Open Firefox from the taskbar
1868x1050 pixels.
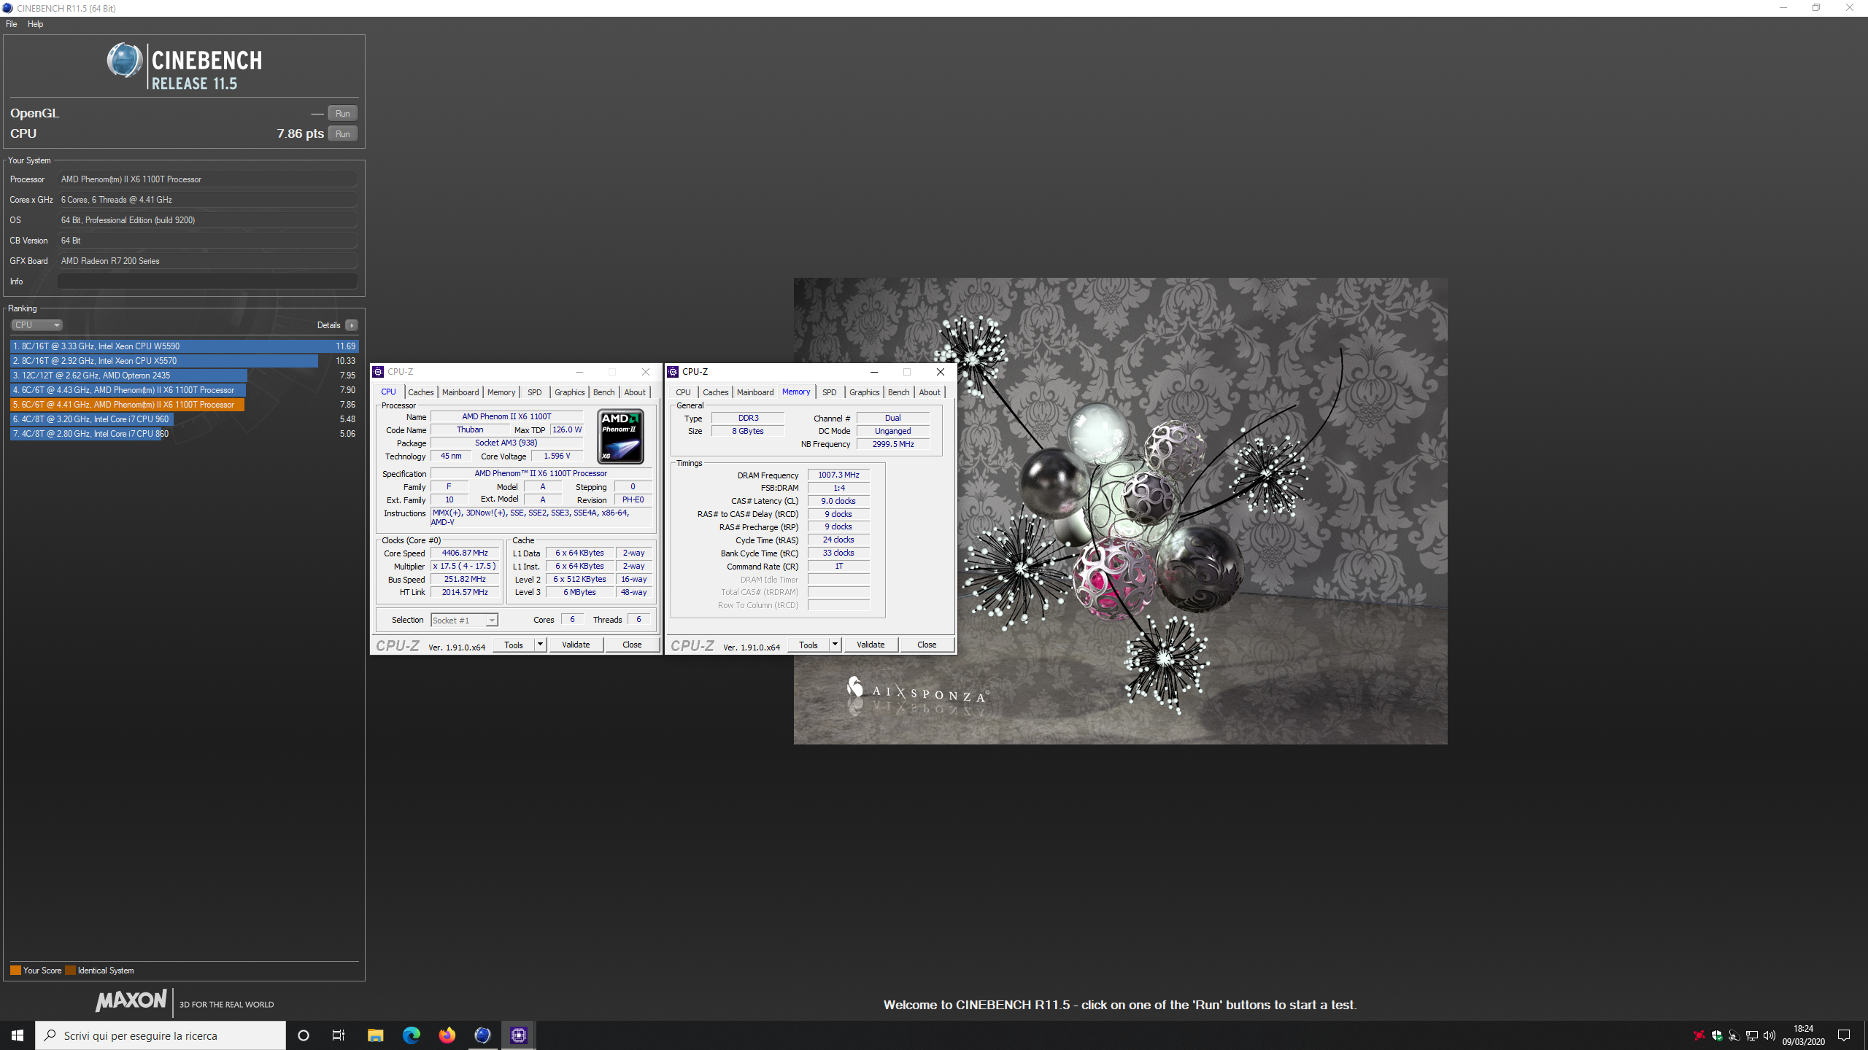(x=447, y=1035)
